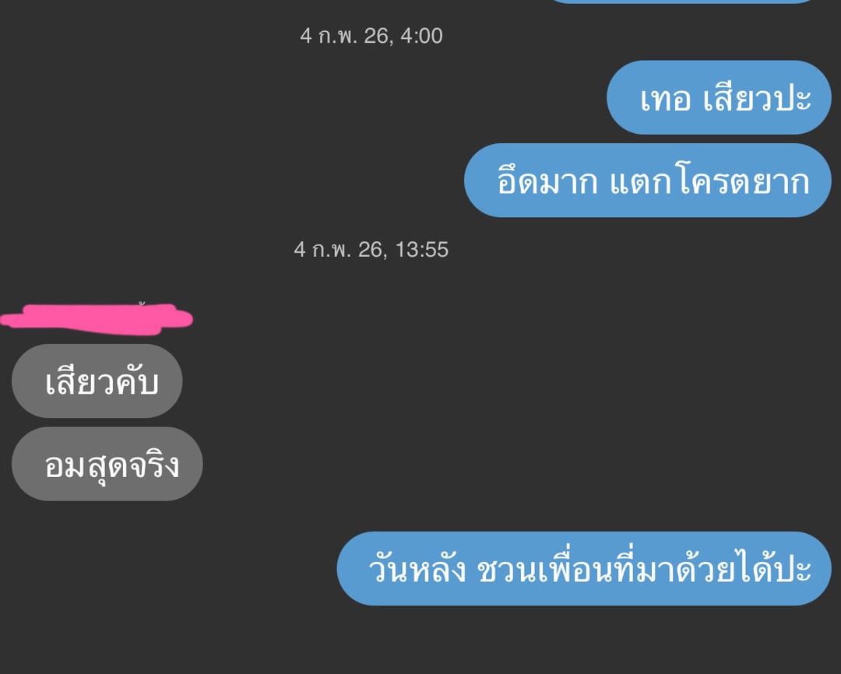841x674 pixels.
Task: Tap the "เทอ เสียวปะ" sent message bubble
Action: [719, 97]
